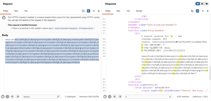The height and width of the screenshot is (101, 211).
Task: Switch to Request Hex tab
Action: pos(26,11)
